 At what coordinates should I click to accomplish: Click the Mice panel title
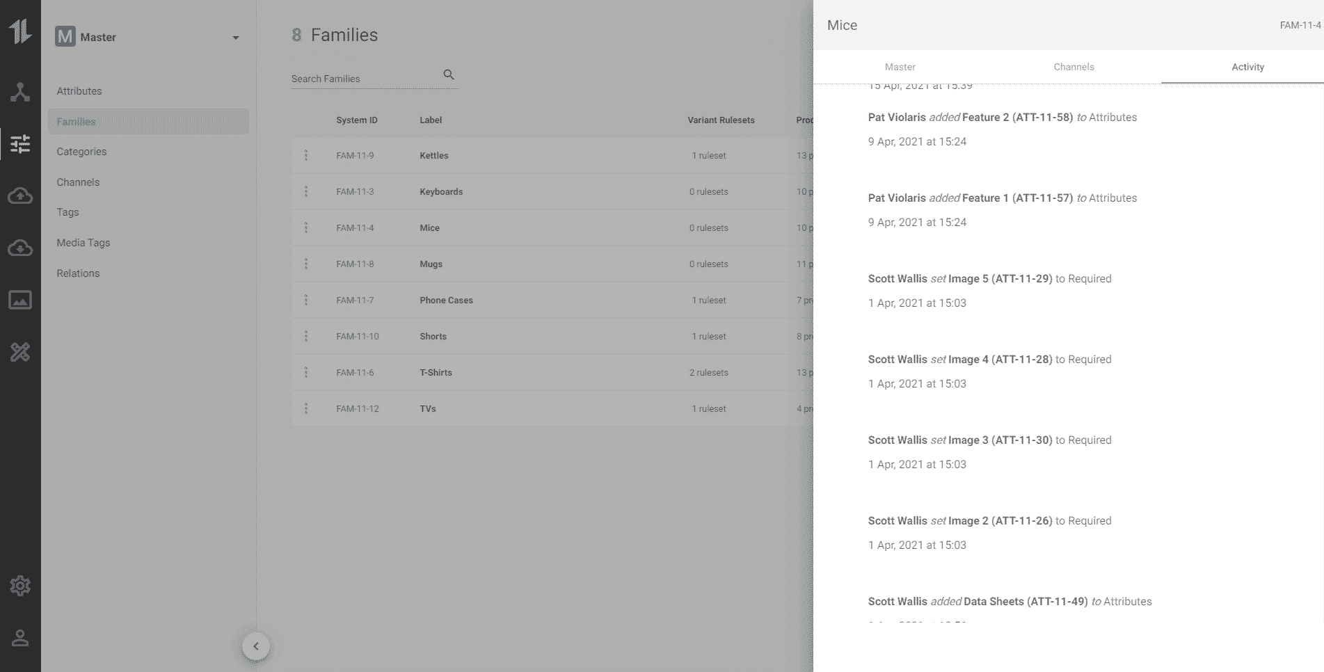pos(842,25)
